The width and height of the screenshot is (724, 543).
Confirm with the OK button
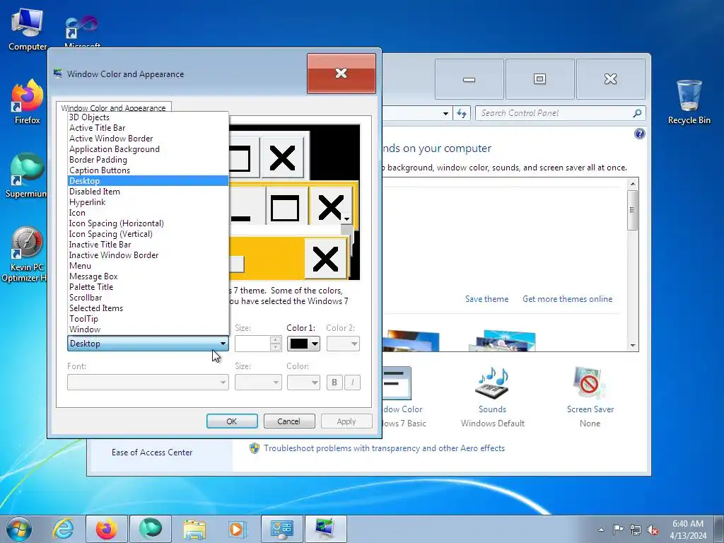(232, 421)
